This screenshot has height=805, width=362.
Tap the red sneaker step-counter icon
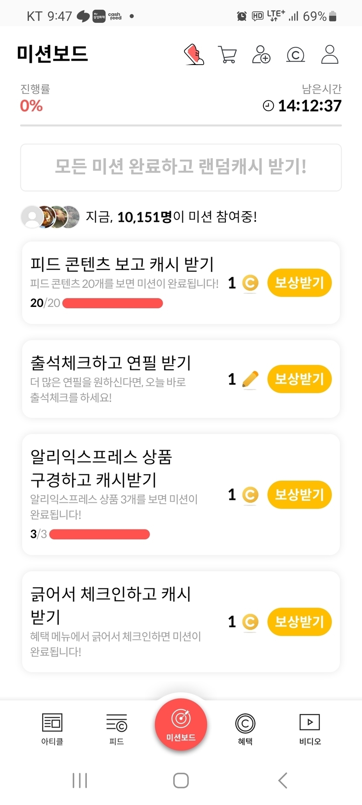coord(194,55)
